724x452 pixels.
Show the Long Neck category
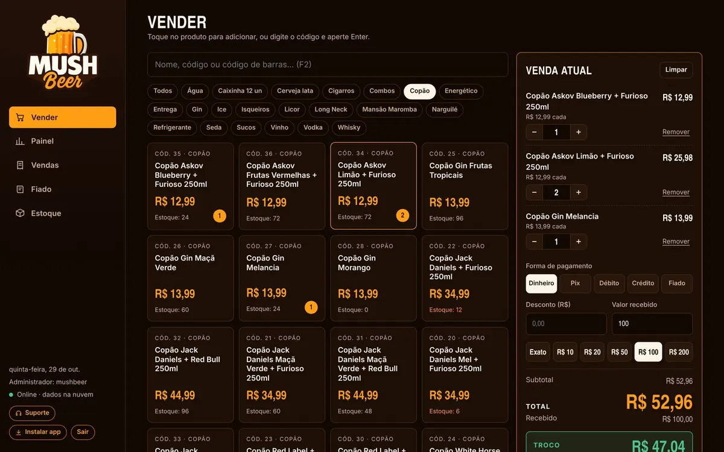[331, 110]
